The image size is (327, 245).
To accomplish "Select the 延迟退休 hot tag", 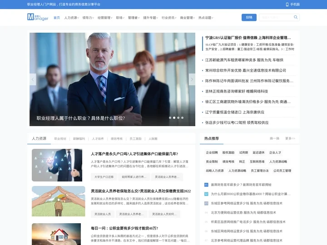I will point(258,152).
